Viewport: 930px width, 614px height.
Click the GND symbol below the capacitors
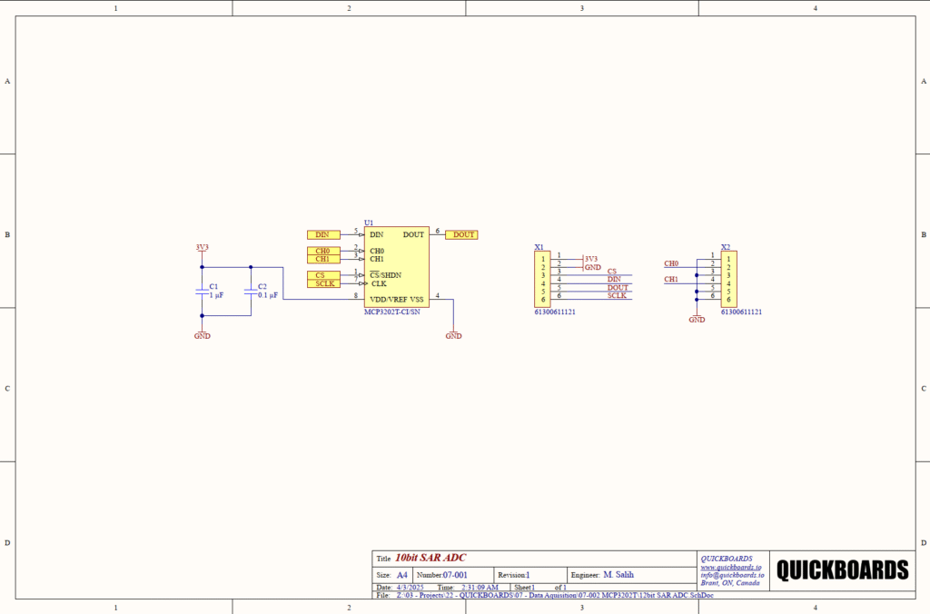[202, 332]
